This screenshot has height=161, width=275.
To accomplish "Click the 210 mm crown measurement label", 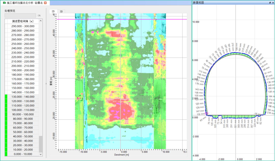I will [232, 47].
